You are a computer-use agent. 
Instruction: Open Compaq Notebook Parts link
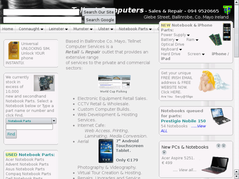(28, 174)
